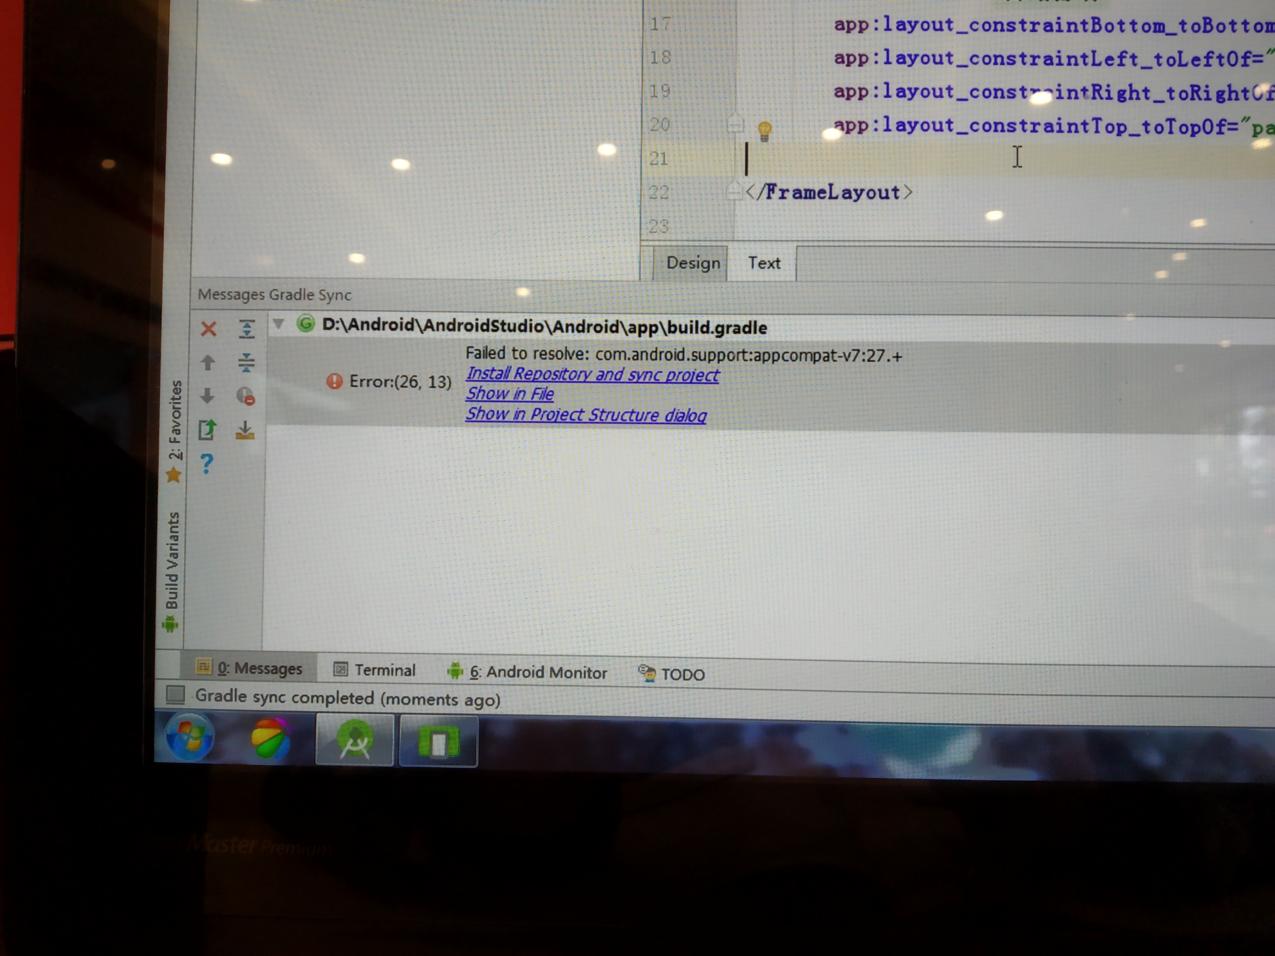Open the 0: Messages tool window tab
This screenshot has width=1275, height=956.
pyautogui.click(x=249, y=668)
